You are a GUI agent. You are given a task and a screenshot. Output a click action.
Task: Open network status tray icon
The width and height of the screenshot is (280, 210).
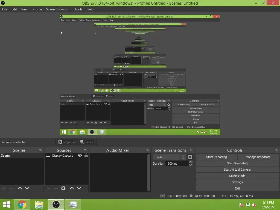(248, 205)
